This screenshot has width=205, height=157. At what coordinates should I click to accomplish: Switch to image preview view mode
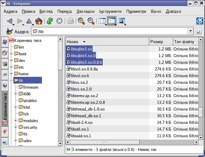tap(121, 21)
